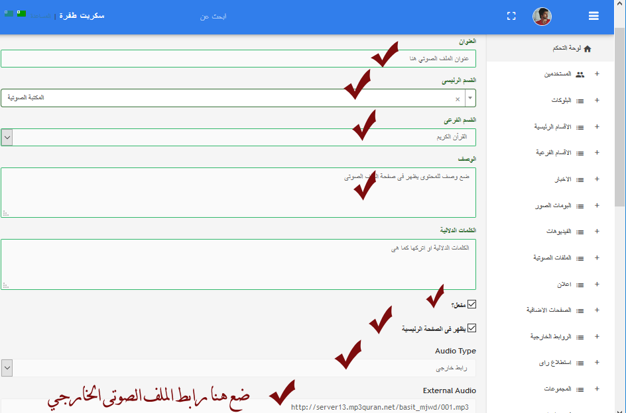Click the External Audio URL field
Image resolution: width=626 pixels, height=413 pixels.
coord(239,406)
